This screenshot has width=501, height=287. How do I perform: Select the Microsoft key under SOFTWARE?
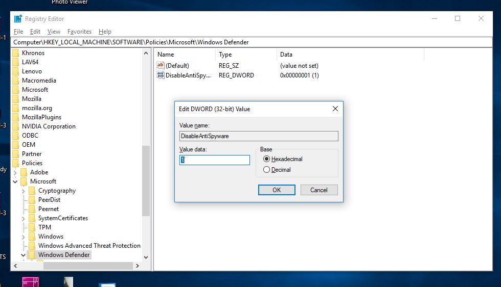pyautogui.click(x=35, y=90)
